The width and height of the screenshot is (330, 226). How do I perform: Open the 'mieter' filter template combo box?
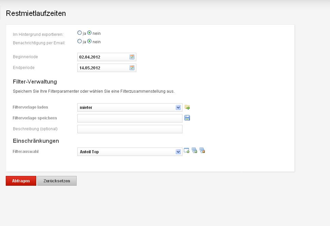[x=130, y=107]
